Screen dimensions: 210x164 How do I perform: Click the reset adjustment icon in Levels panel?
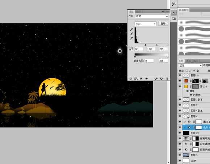pos(161,79)
